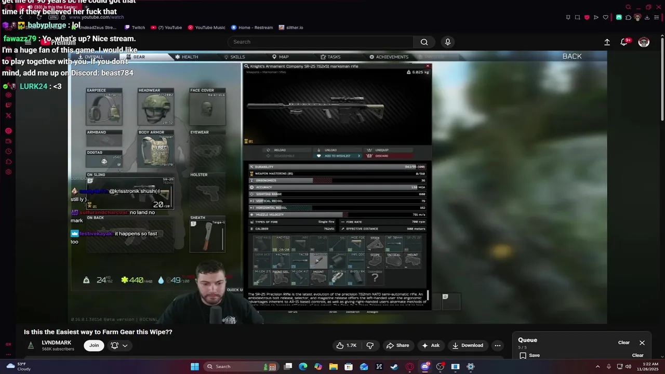Open browser tab search magnifier
Viewport: 665px width, 374px height.
click(x=628, y=7)
